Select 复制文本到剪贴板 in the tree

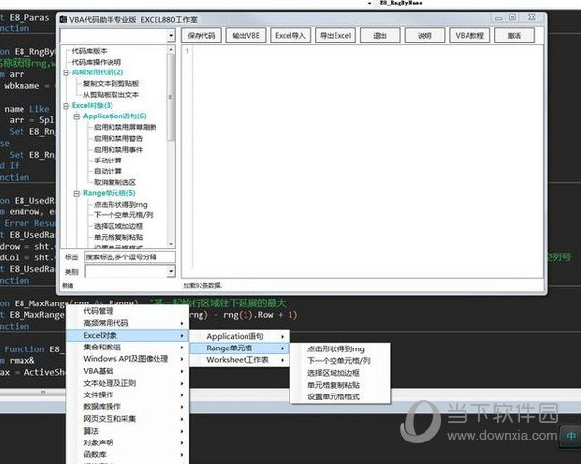111,84
